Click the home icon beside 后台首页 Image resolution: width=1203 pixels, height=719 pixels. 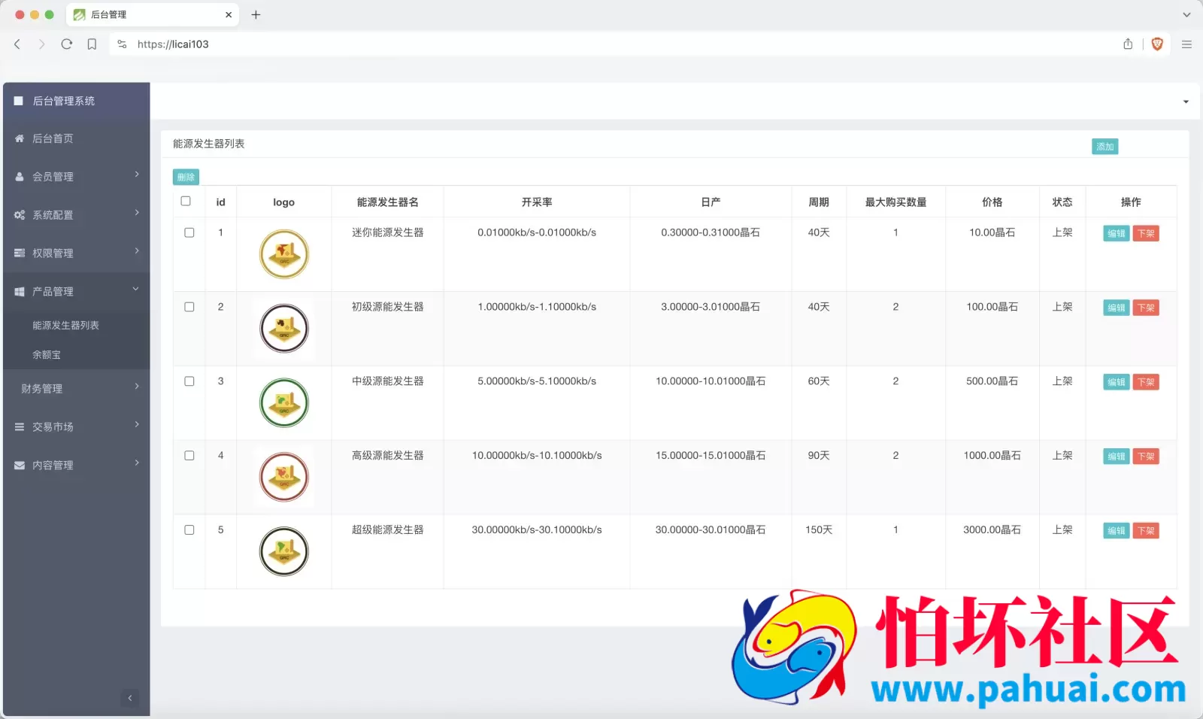[20, 138]
